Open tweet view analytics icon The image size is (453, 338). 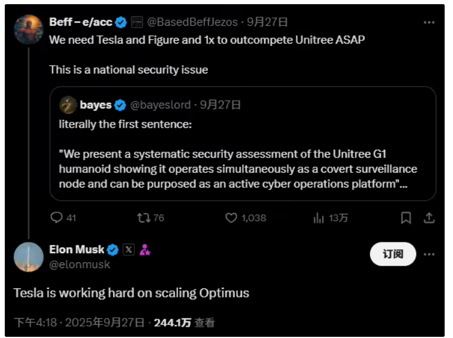pyautogui.click(x=319, y=218)
